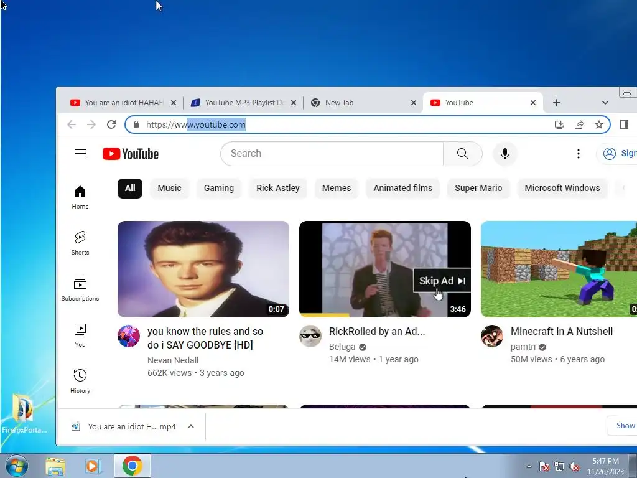Select the All filter chip
This screenshot has height=478, width=637.
coord(130,188)
